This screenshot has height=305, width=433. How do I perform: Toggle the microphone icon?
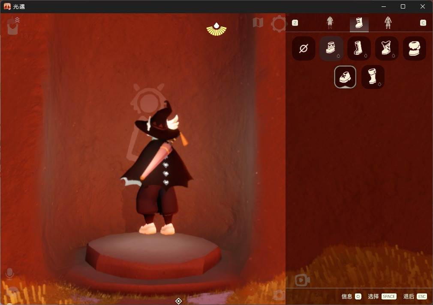tap(9, 273)
